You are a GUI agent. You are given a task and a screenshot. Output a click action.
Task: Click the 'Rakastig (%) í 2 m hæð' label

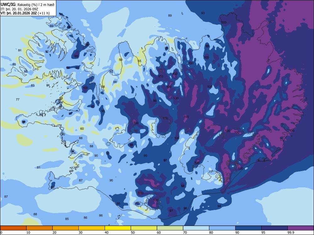tap(36, 5)
